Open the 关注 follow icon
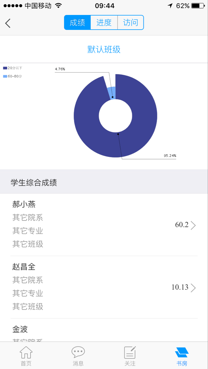Viewport: 208px width, 369px height. tap(130, 353)
